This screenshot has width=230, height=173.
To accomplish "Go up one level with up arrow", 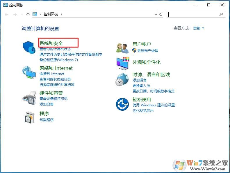I will click(x=28, y=14).
